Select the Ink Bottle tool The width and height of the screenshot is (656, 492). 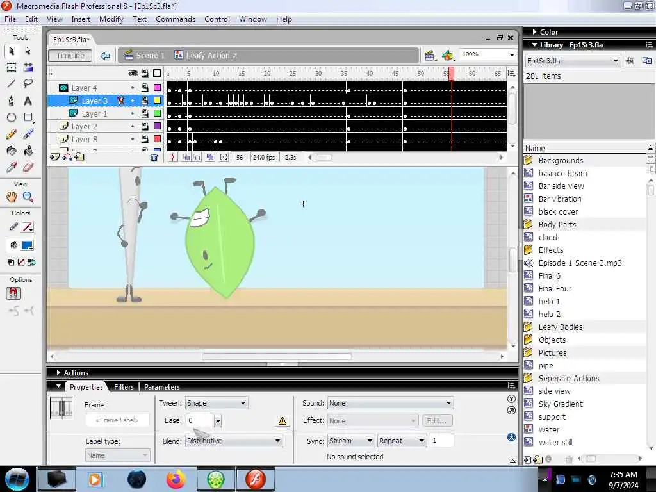12,151
